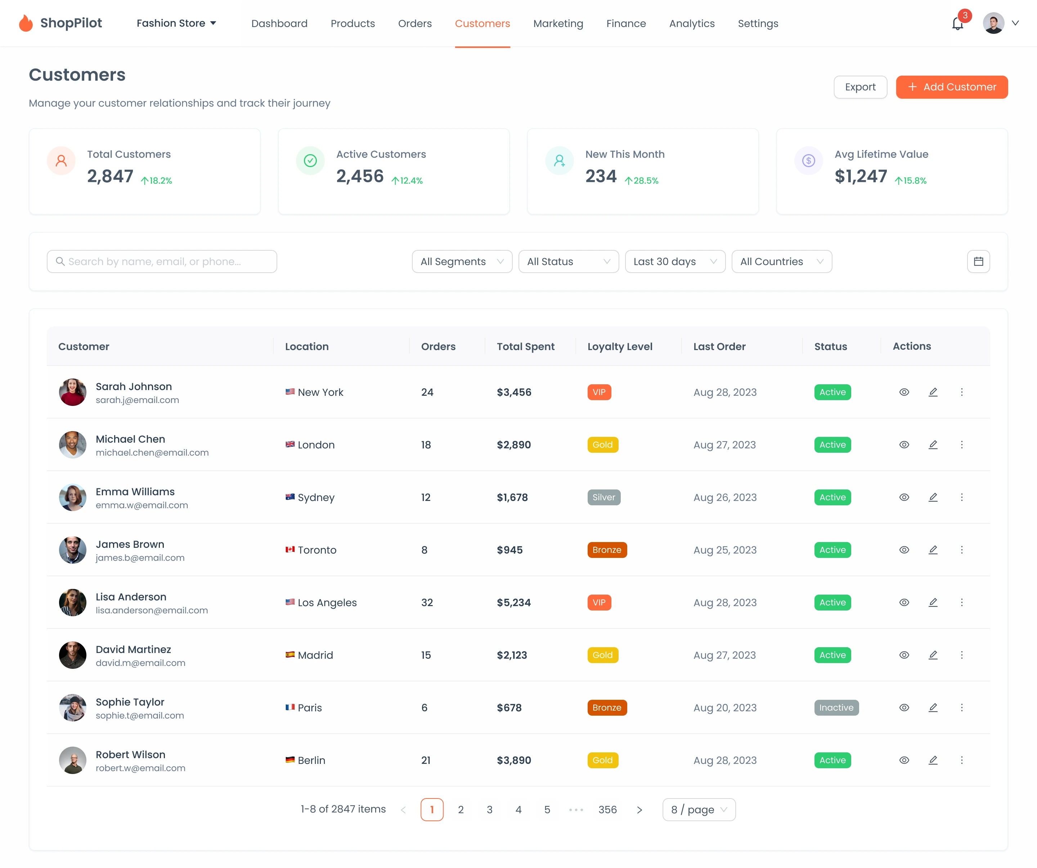Expand the All Segments dropdown
The width and height of the screenshot is (1037, 868).
(x=462, y=261)
